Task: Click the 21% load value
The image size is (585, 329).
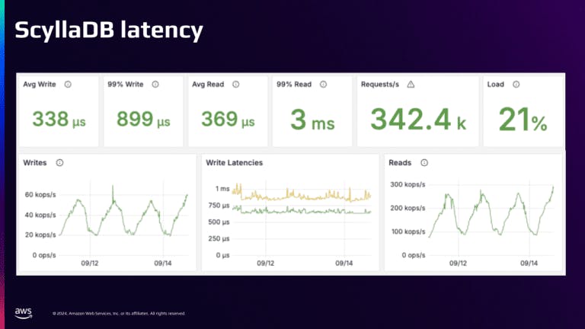Action: point(523,119)
